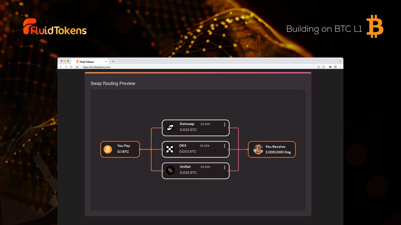This screenshot has height=225, width=401.
Task: Open the UniSat route options menu
Action: (225, 167)
